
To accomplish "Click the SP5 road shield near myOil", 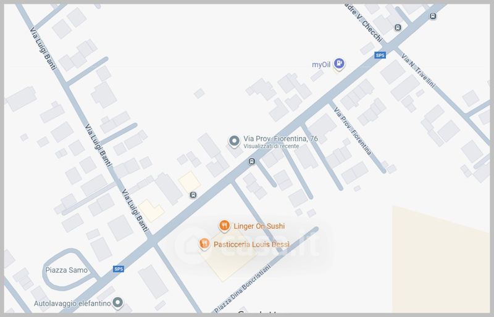I will point(380,56).
